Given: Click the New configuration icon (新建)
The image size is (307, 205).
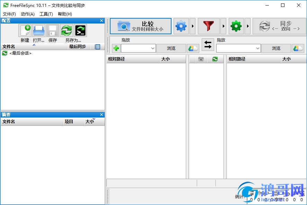Looking at the screenshot, I should click(x=25, y=30).
